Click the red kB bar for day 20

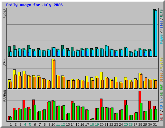coord(101,109)
